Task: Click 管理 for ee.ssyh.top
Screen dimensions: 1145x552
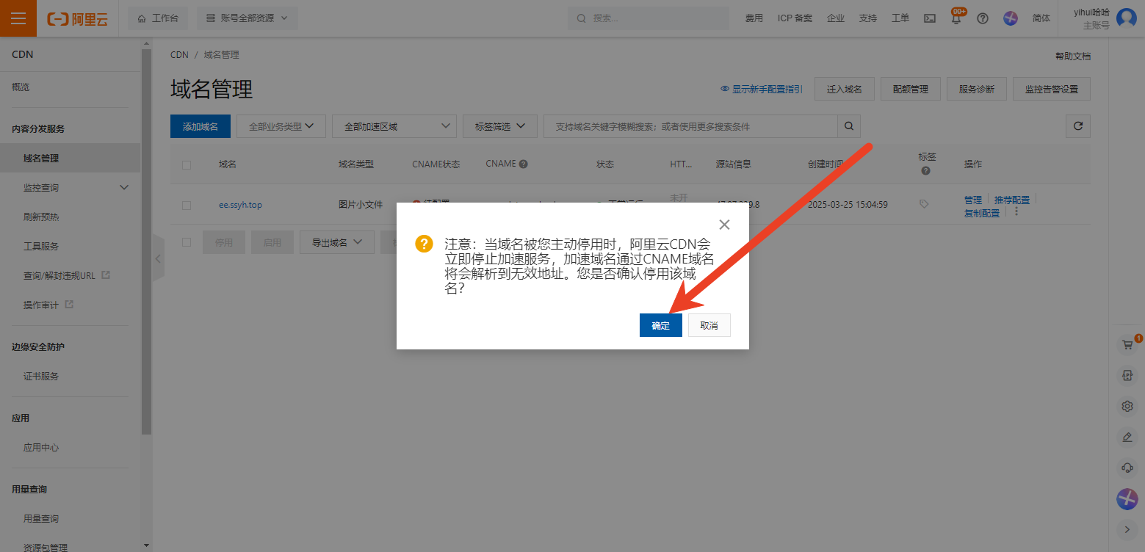Action: pyautogui.click(x=973, y=200)
